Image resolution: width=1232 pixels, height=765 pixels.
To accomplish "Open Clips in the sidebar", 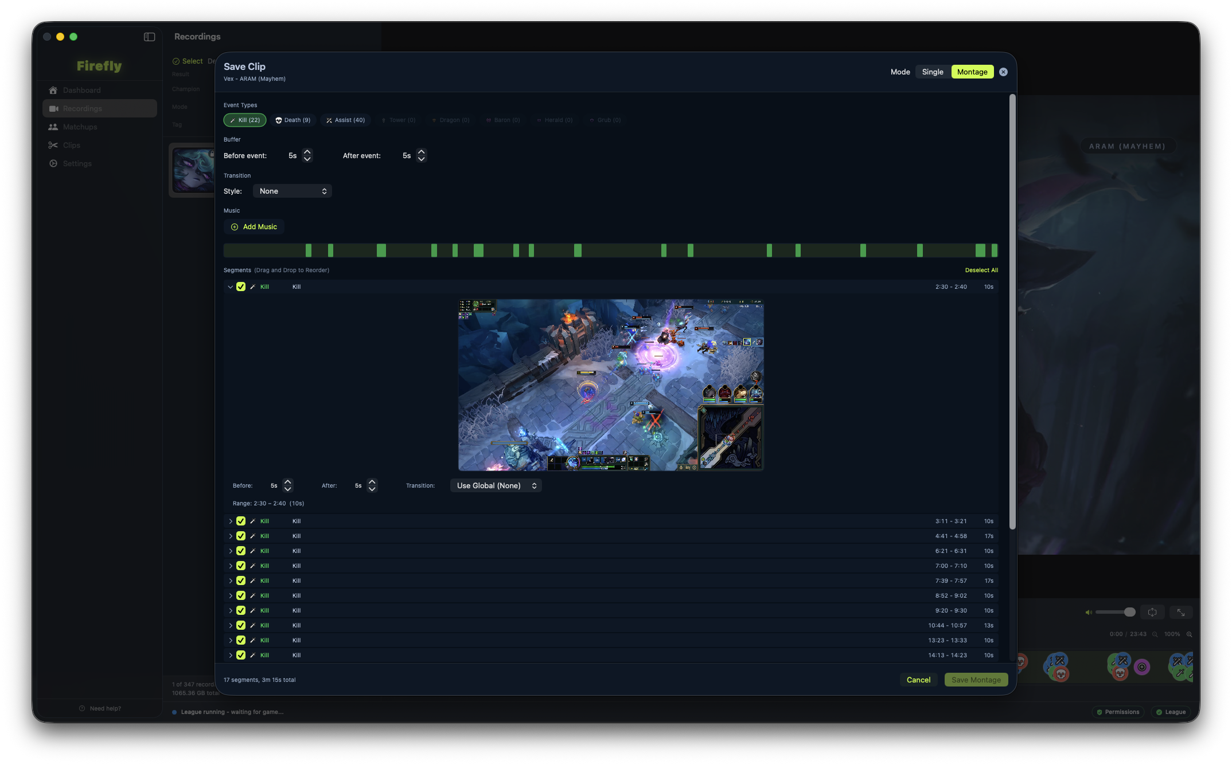I will (x=99, y=145).
